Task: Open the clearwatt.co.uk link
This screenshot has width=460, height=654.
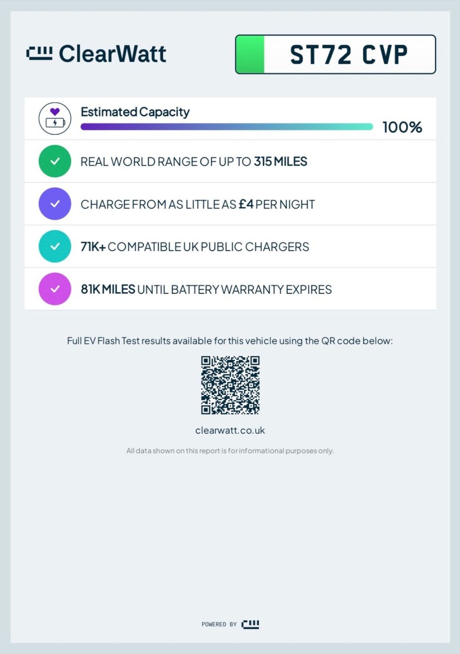Action: point(230,430)
